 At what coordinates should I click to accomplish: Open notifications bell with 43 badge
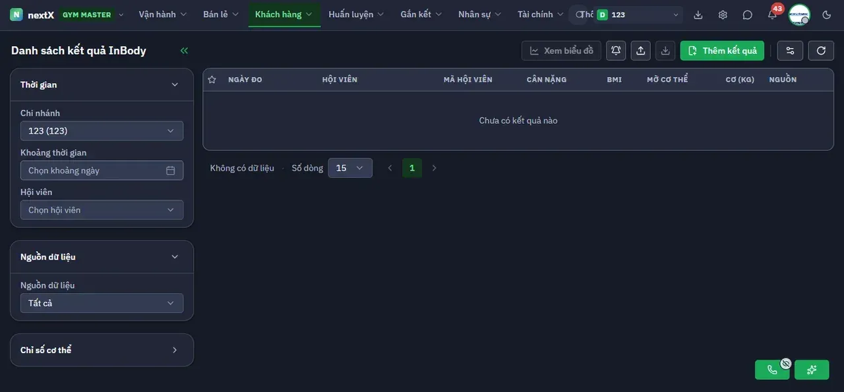[772, 14]
